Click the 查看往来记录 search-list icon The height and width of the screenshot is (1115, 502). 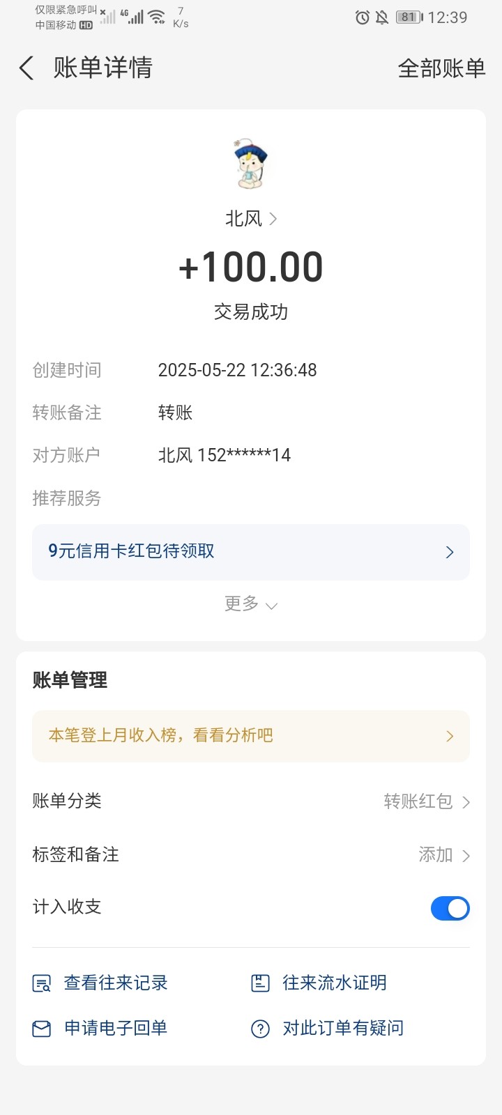[42, 983]
